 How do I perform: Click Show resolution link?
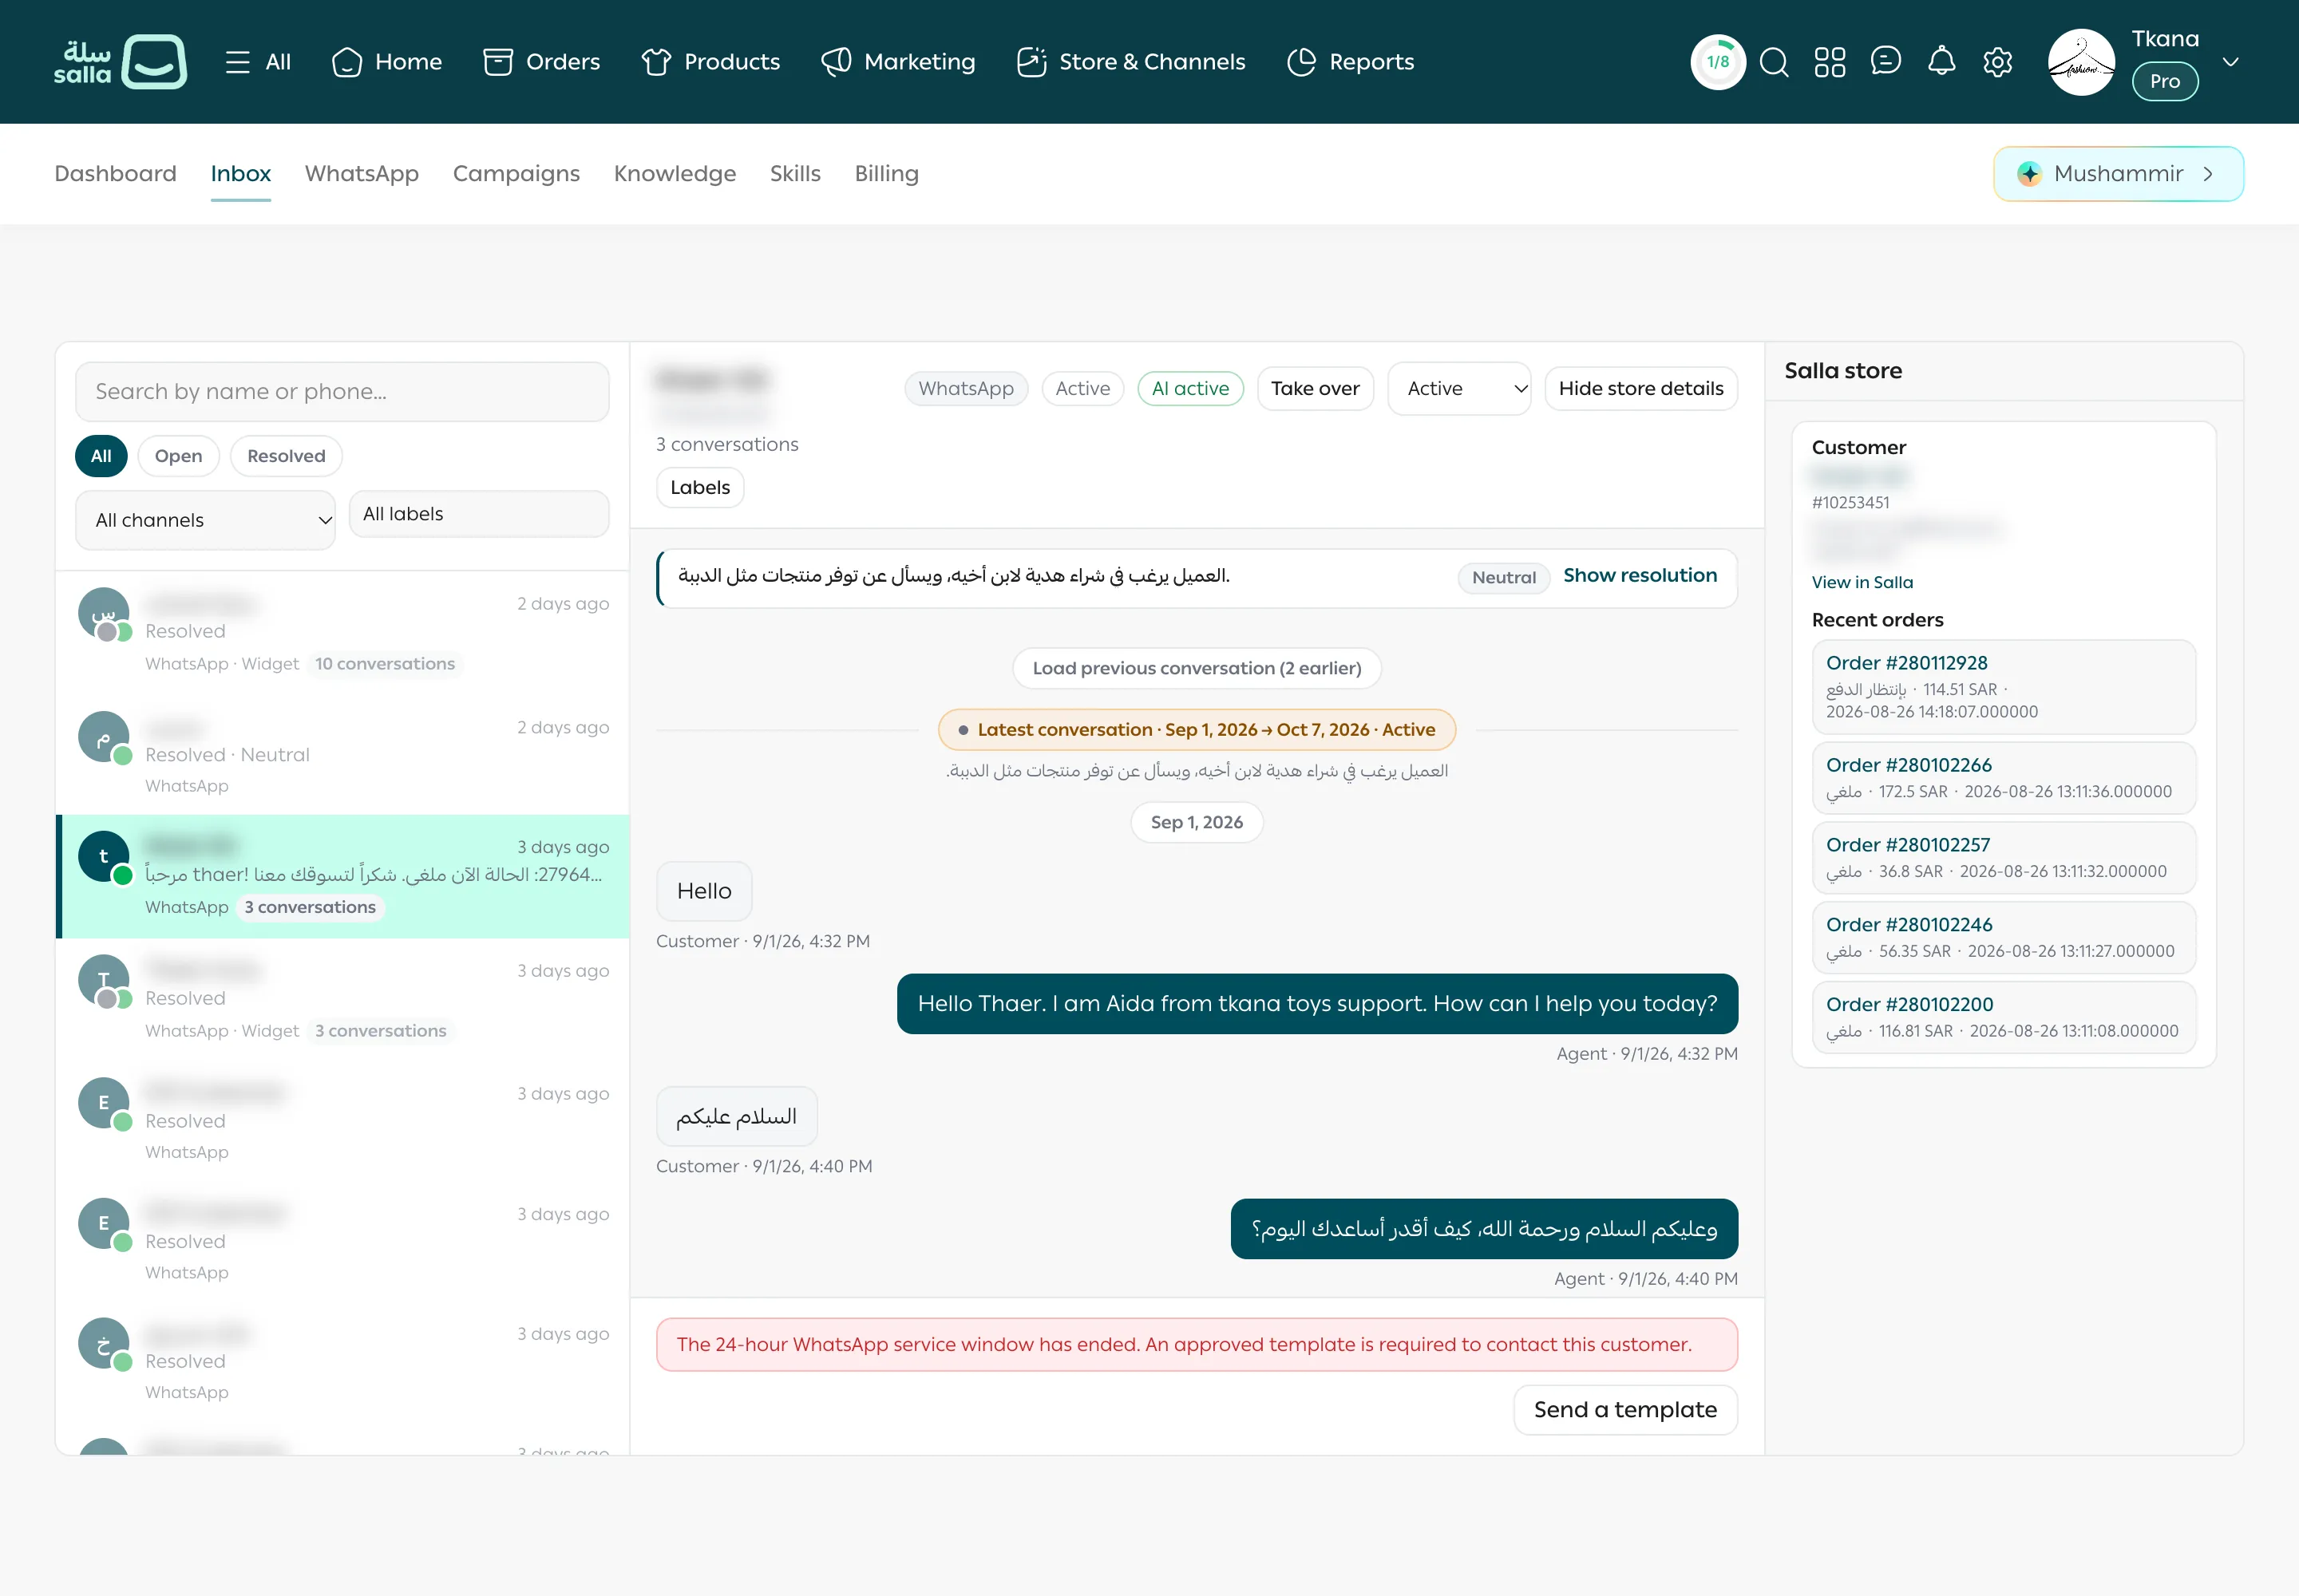1640,576
